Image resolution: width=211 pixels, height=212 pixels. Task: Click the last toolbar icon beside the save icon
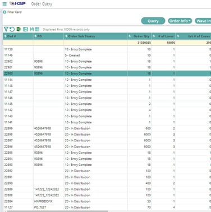[x=38, y=29]
